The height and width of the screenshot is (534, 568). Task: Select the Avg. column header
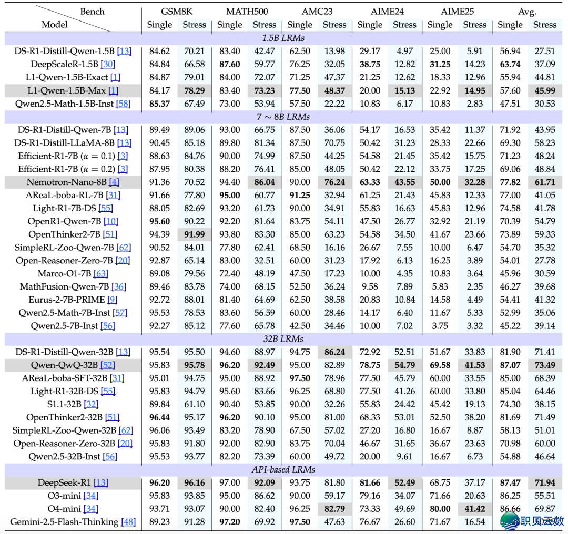tap(527, 12)
